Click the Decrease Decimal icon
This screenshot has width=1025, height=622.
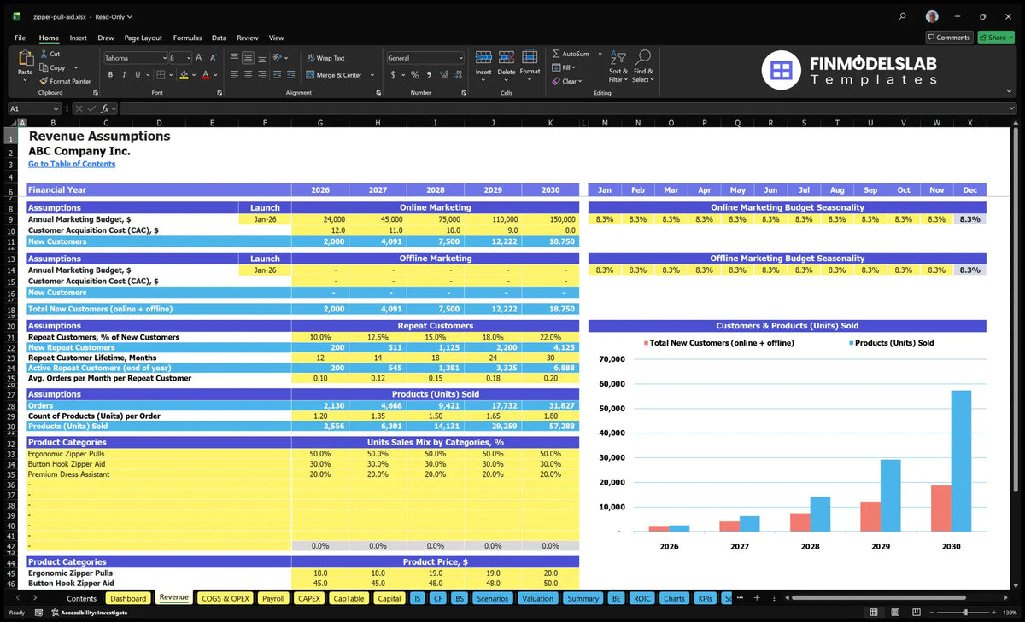(457, 75)
